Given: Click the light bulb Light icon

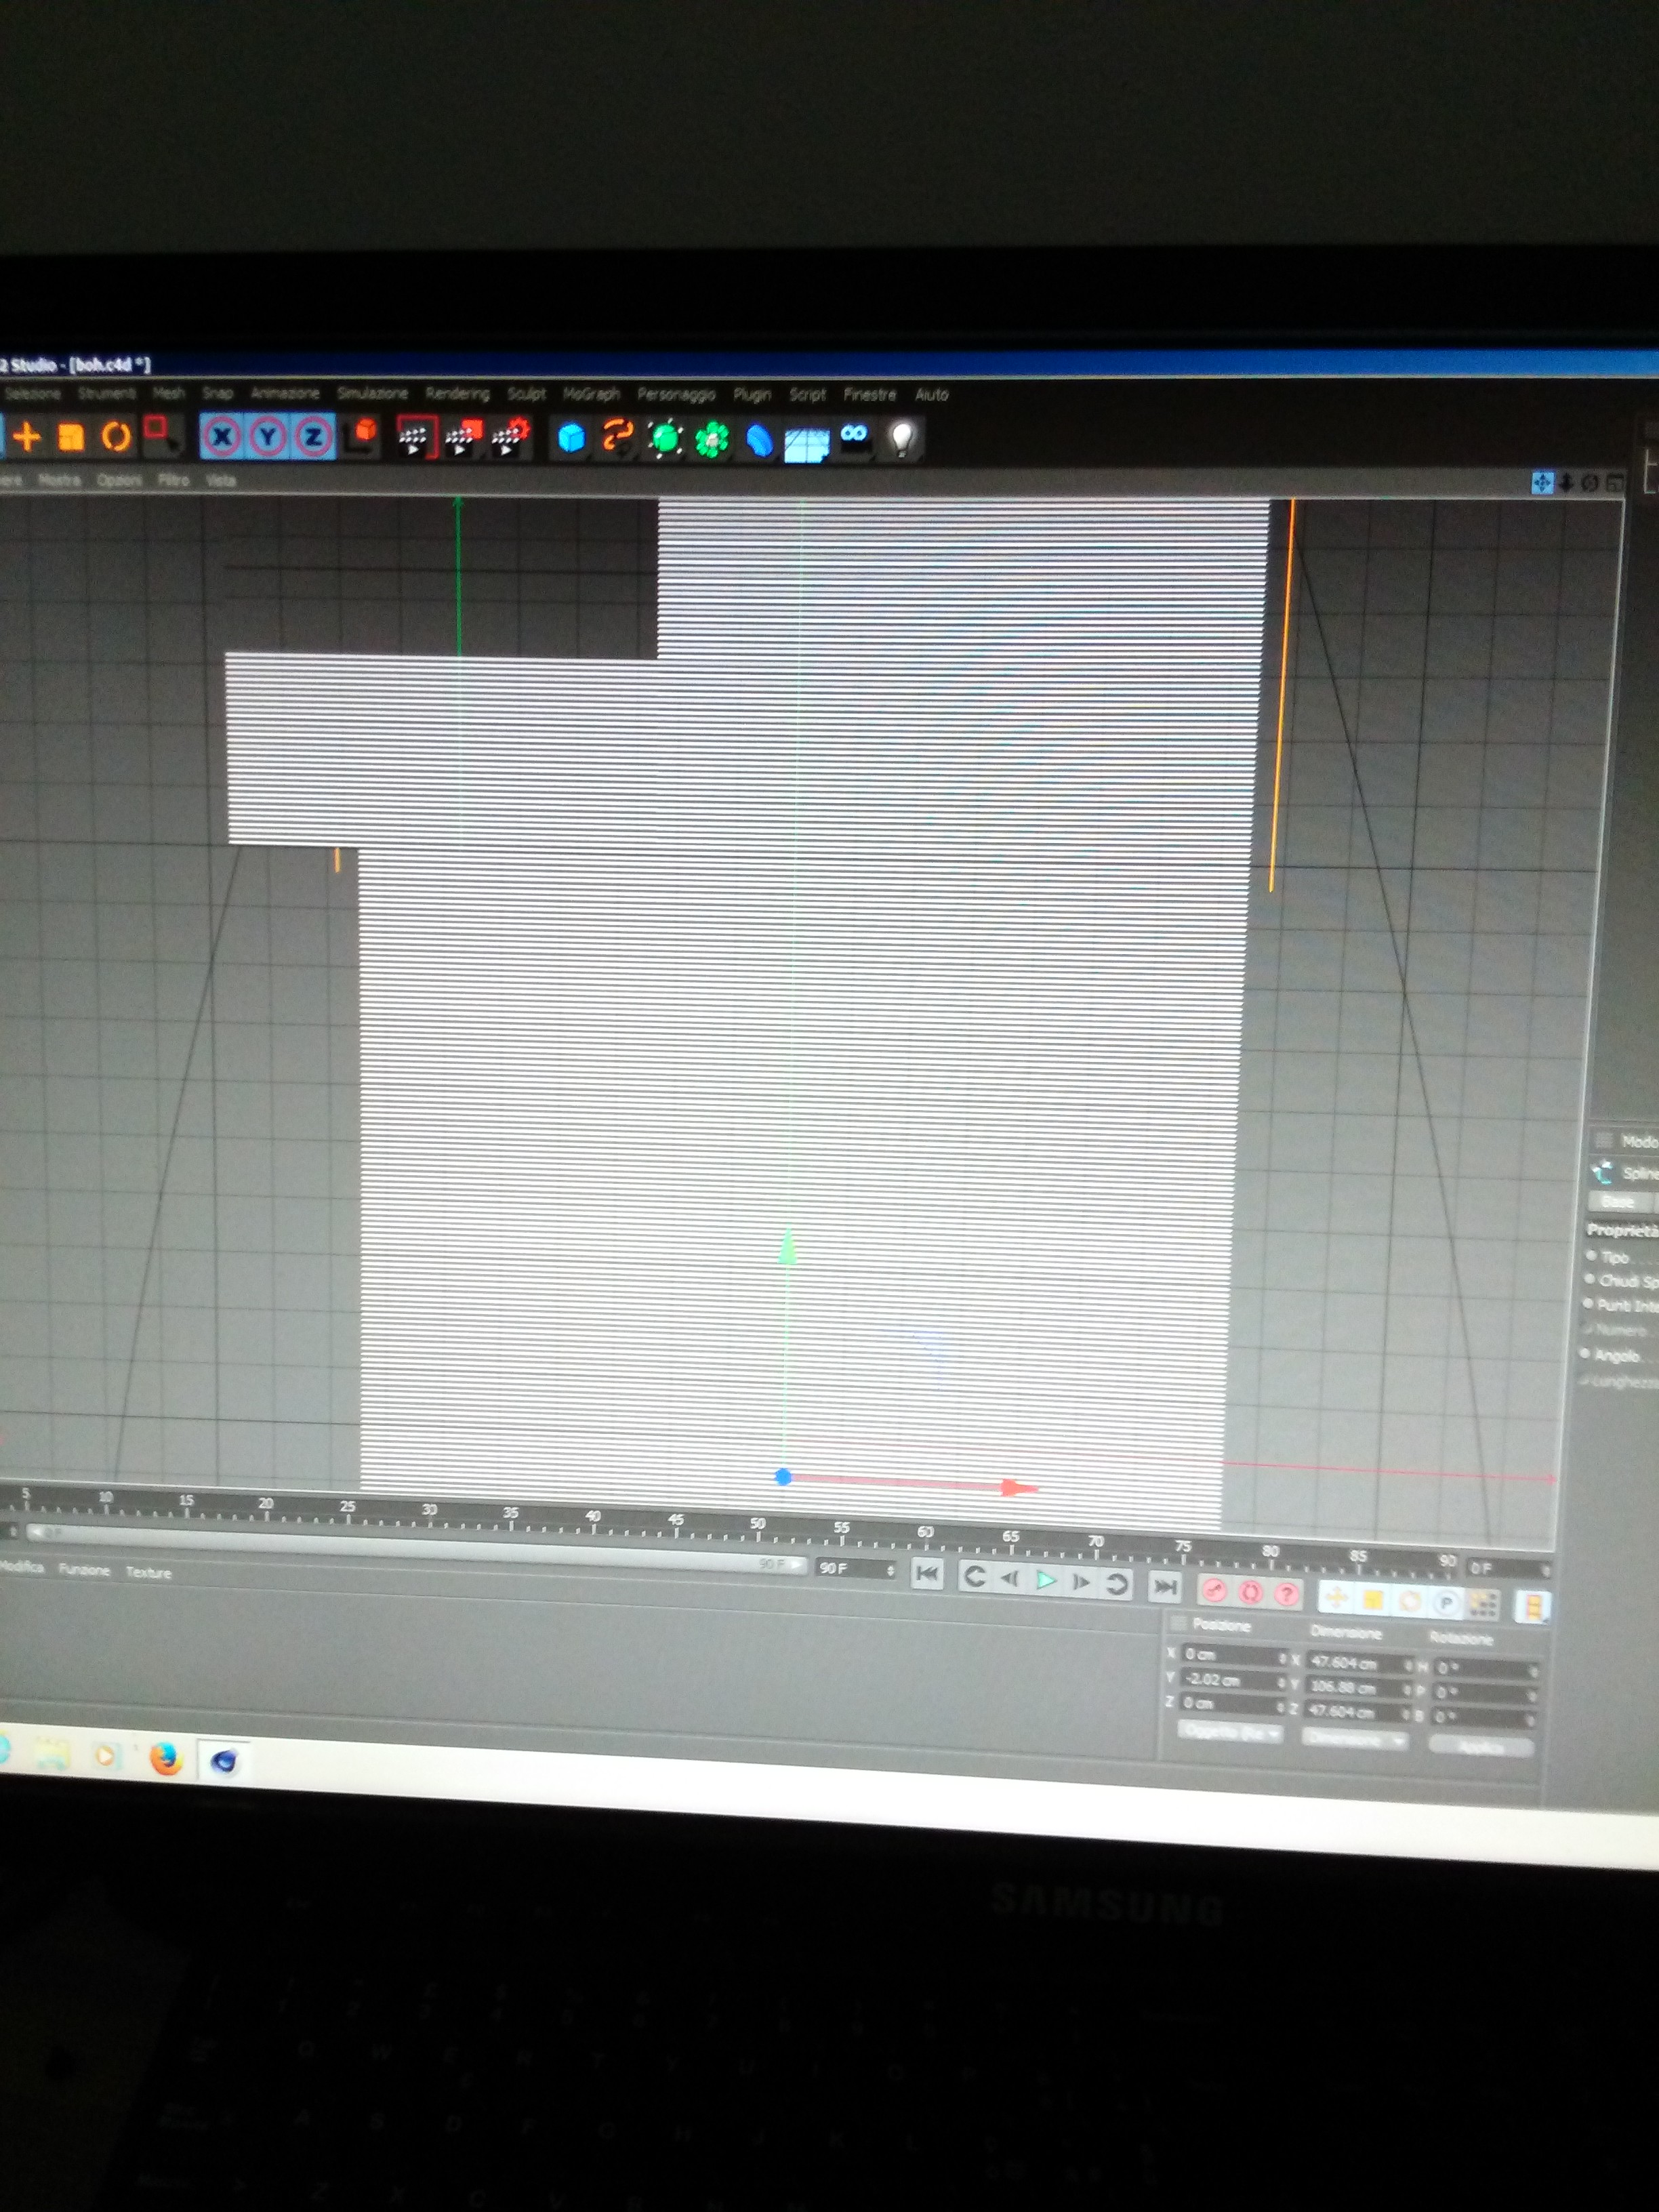Looking at the screenshot, I should tap(902, 438).
